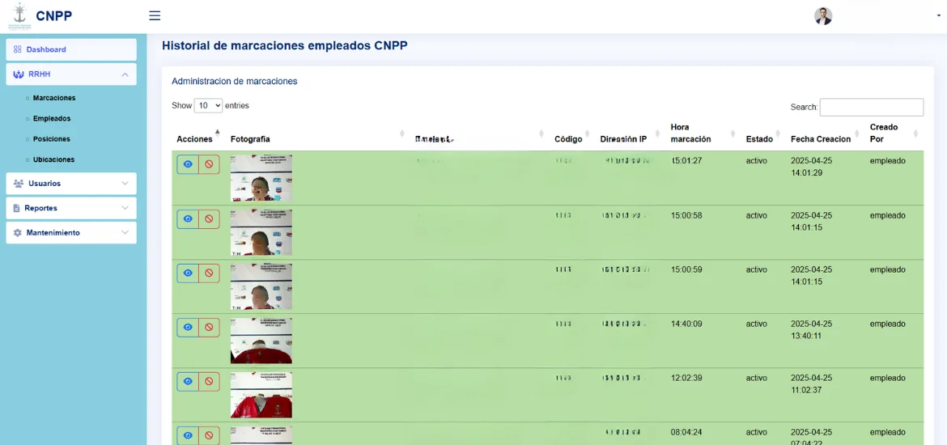View the 15:00:58 marcación with eye icon

188,218
